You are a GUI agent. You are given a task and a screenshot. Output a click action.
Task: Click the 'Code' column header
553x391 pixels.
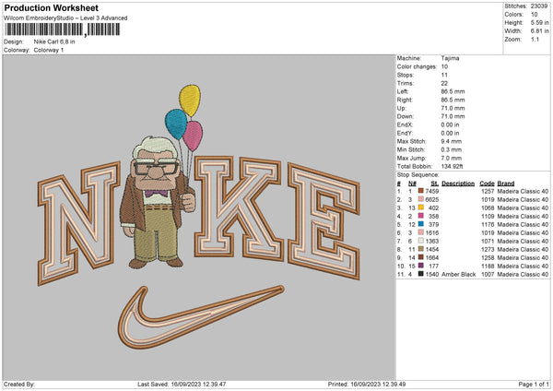[x=487, y=184]
